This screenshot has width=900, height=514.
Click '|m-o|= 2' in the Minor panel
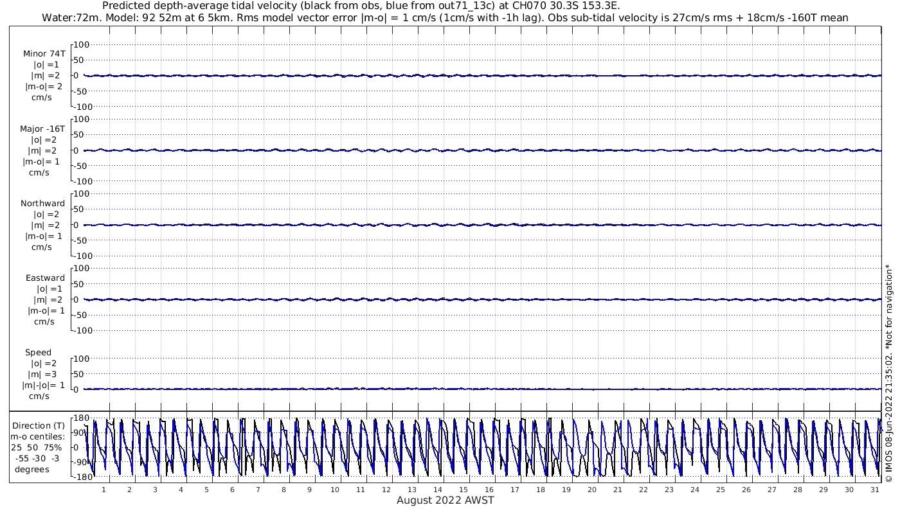click(x=44, y=87)
